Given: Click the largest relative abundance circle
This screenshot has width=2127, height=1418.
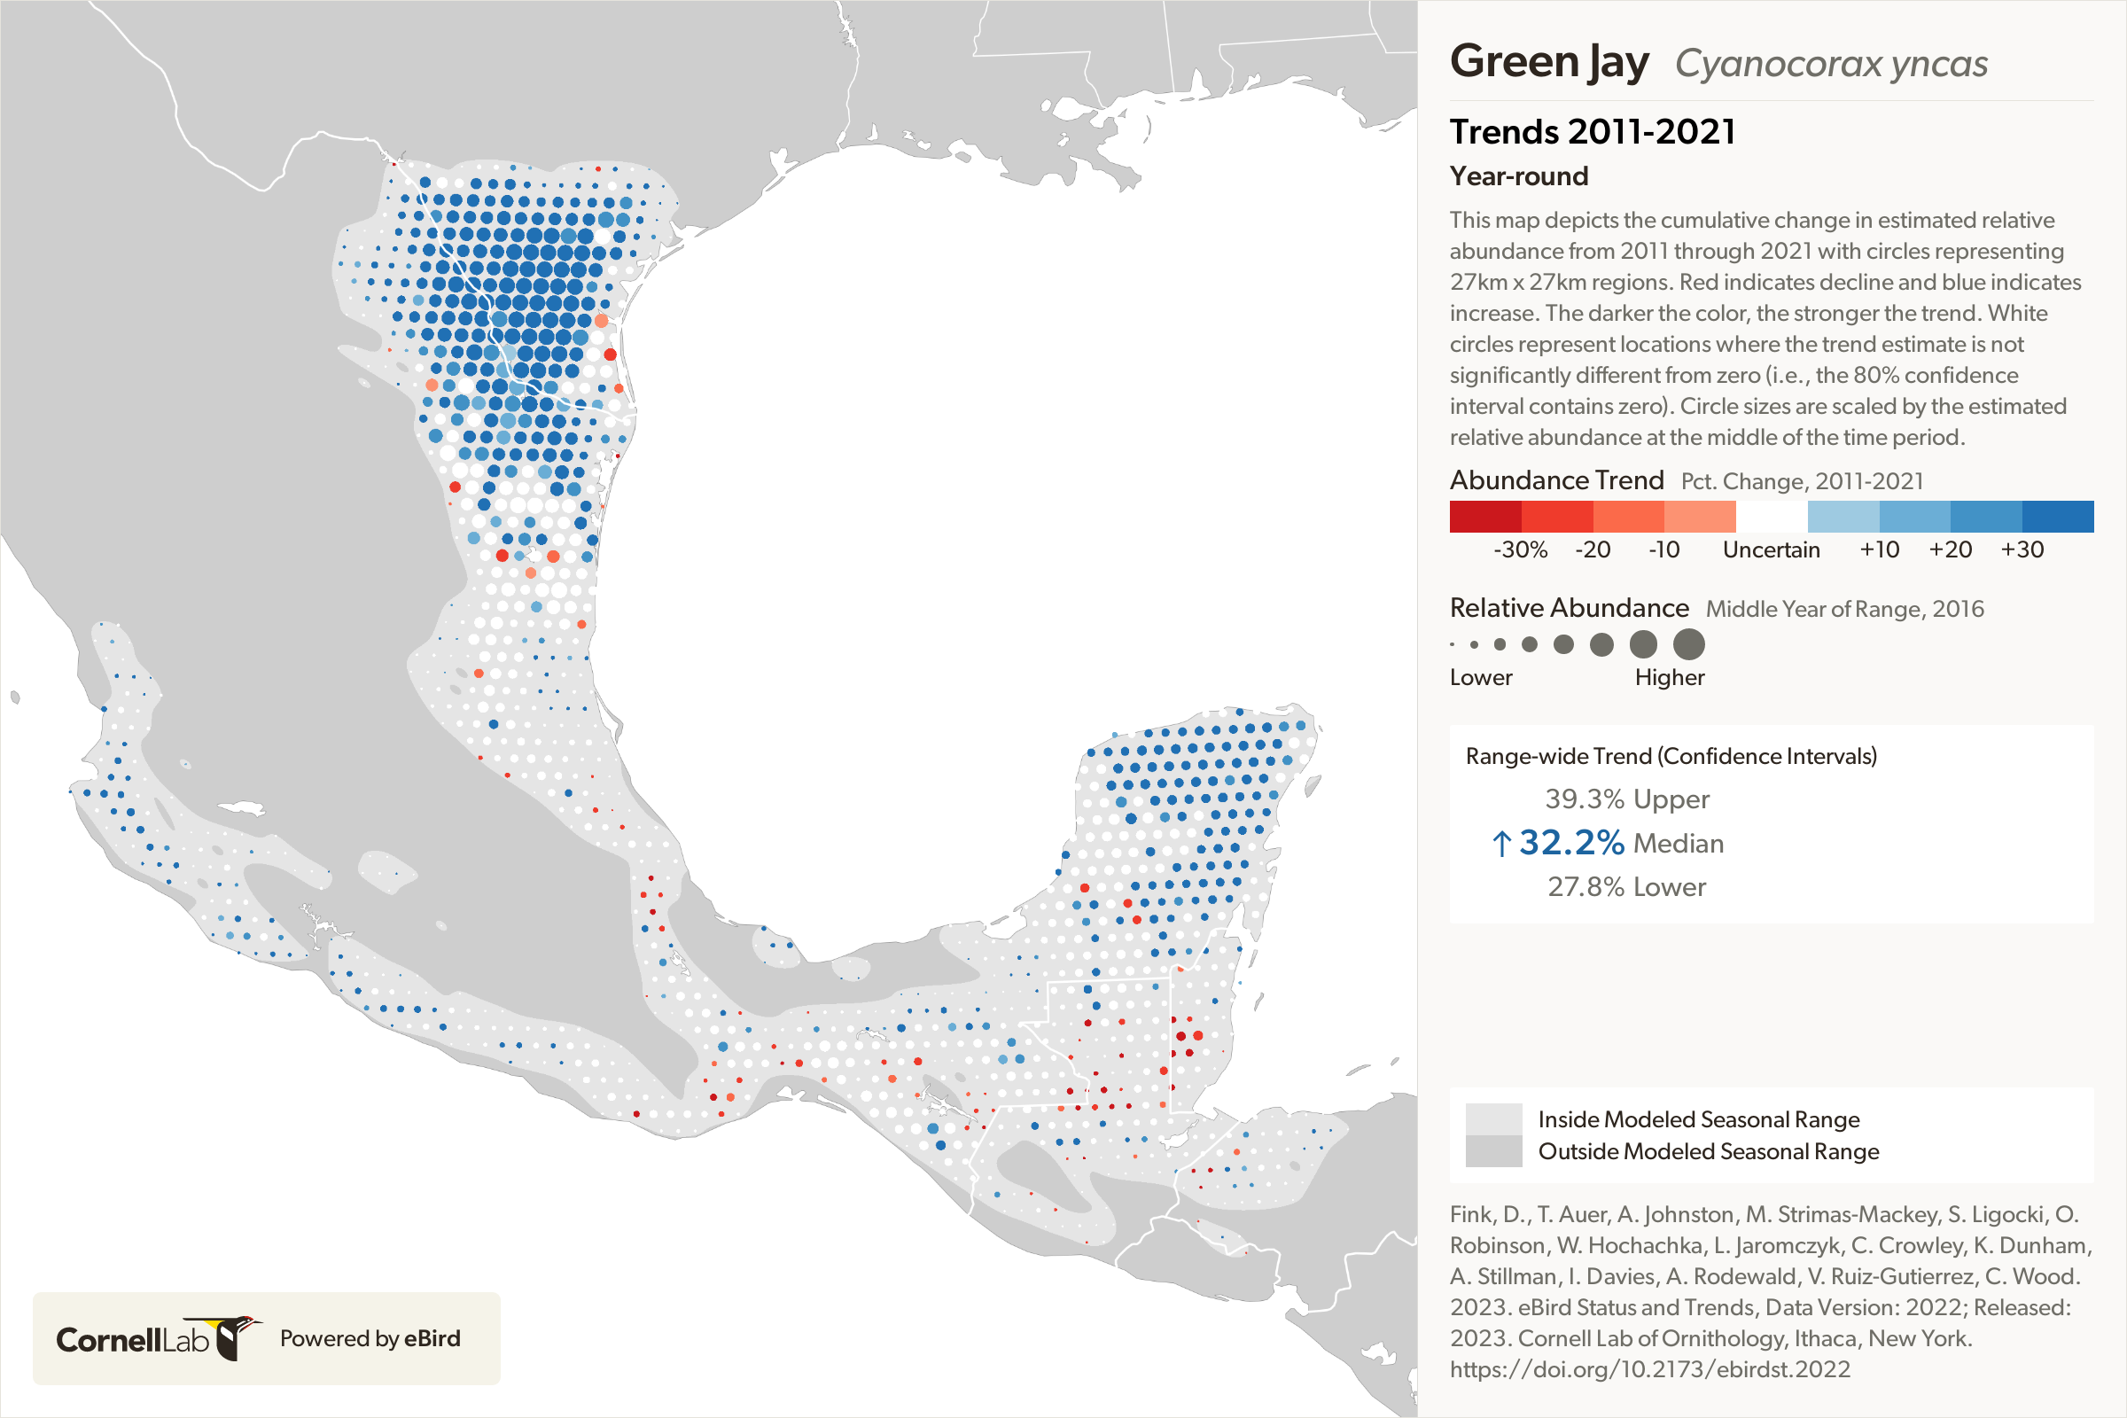Looking at the screenshot, I should (x=1688, y=645).
